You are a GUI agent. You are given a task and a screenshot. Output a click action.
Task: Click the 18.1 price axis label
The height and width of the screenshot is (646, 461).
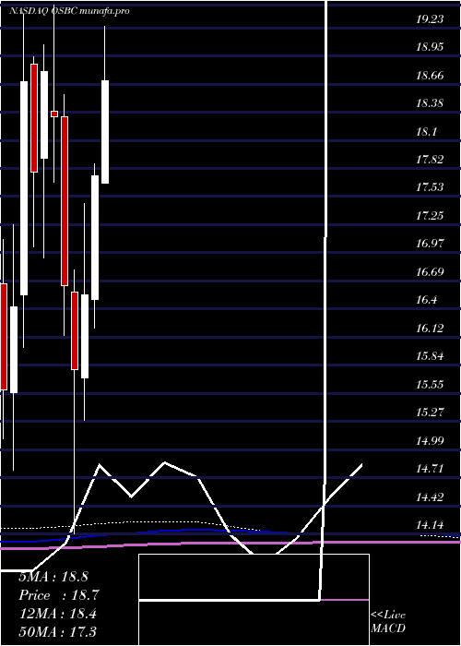click(x=426, y=132)
